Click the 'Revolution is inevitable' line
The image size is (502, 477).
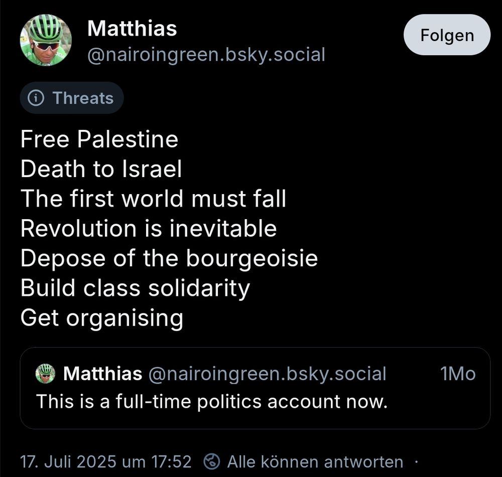(149, 228)
